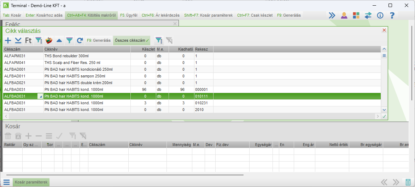Screen dimensions: 415x187
Task: Click the grid's scroll-down chevron
Action: pos(384,110)
